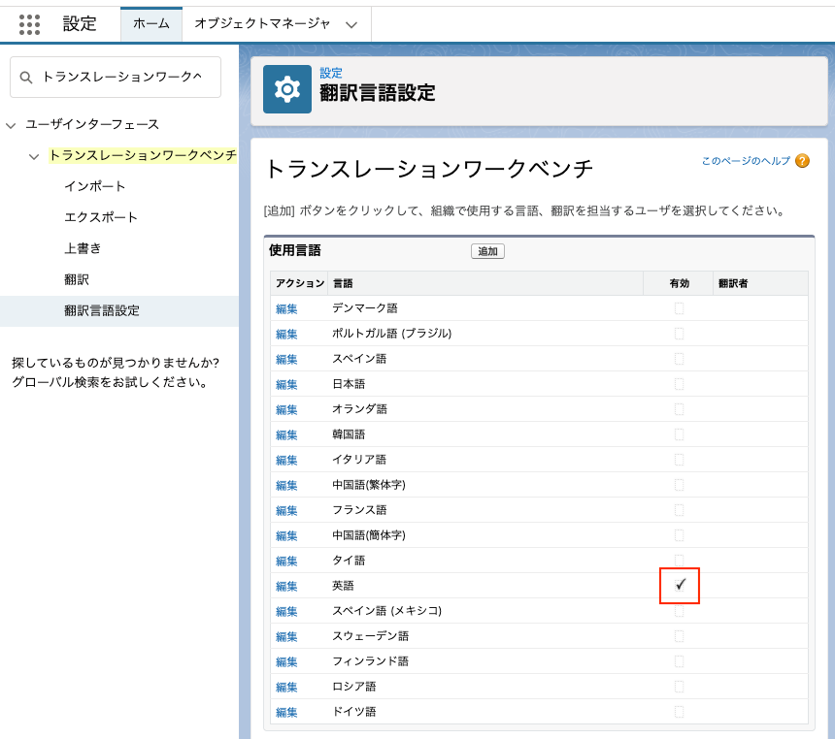Select インポート in the sidebar
The image size is (835, 739).
[x=95, y=186]
